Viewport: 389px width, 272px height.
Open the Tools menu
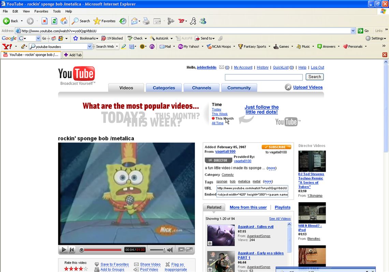coord(57,11)
